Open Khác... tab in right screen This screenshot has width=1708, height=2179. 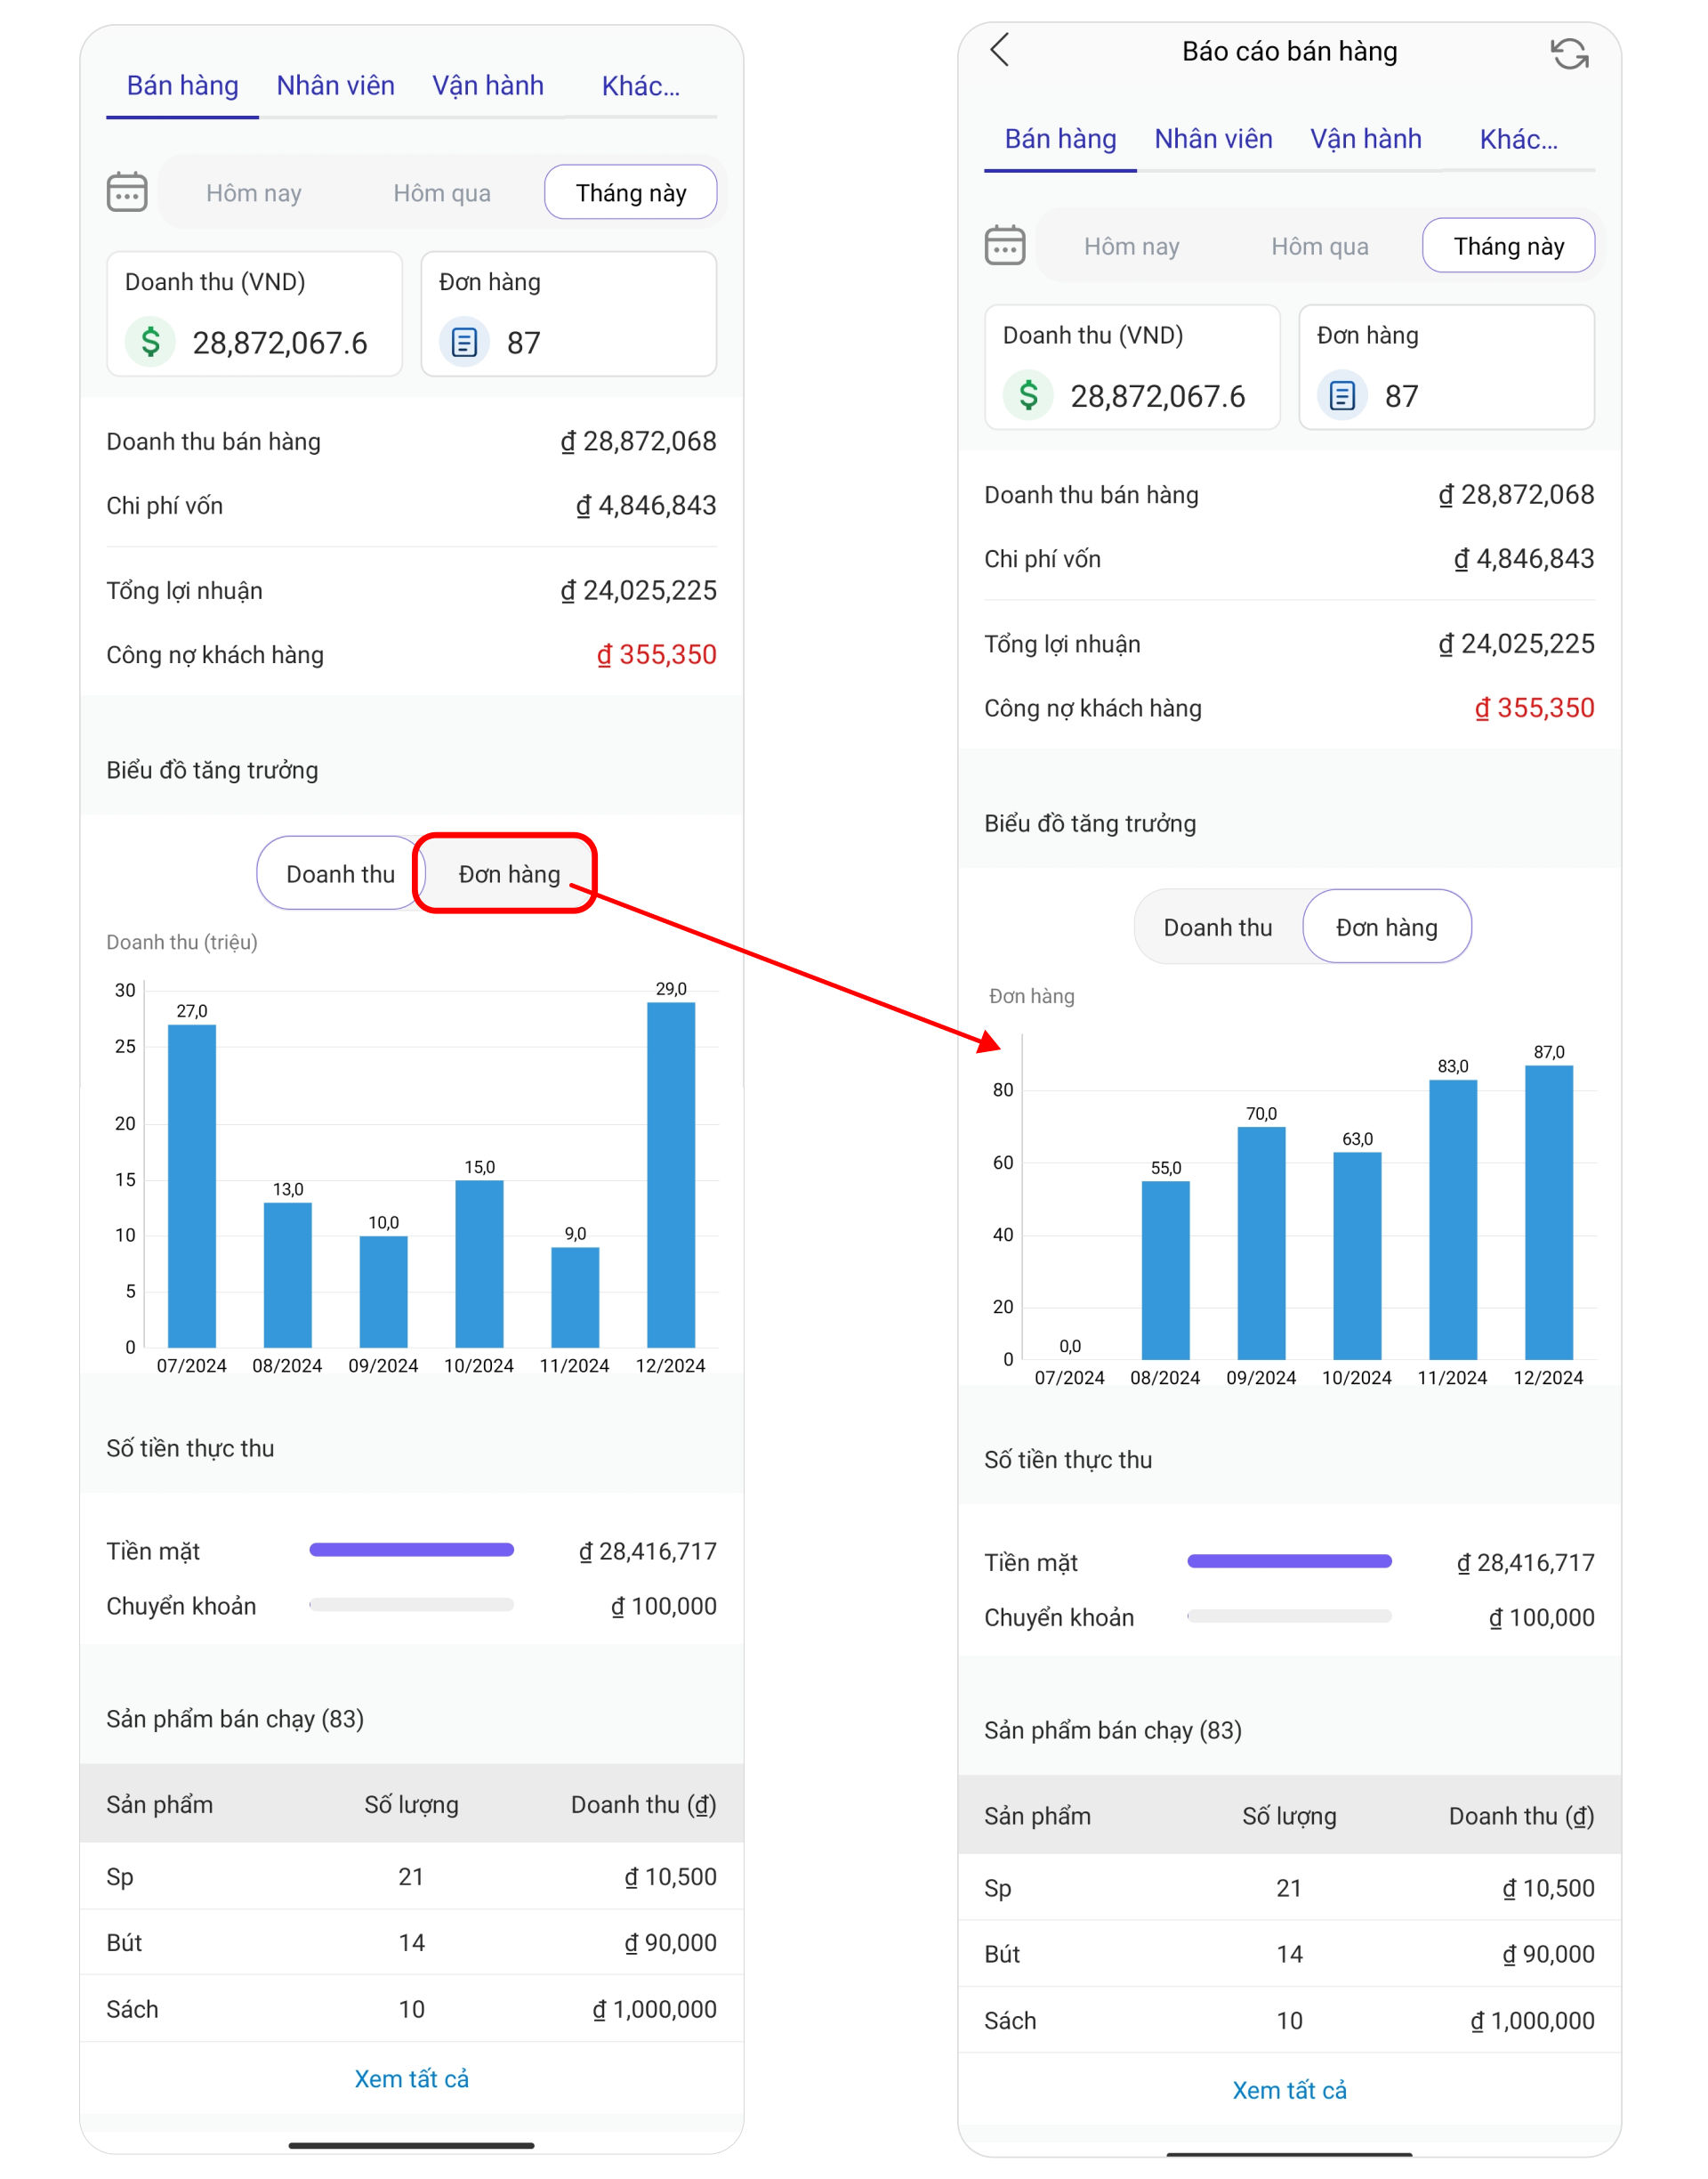(1519, 139)
